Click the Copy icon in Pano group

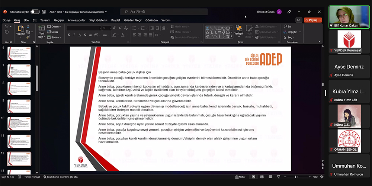pyautogui.click(x=28, y=32)
